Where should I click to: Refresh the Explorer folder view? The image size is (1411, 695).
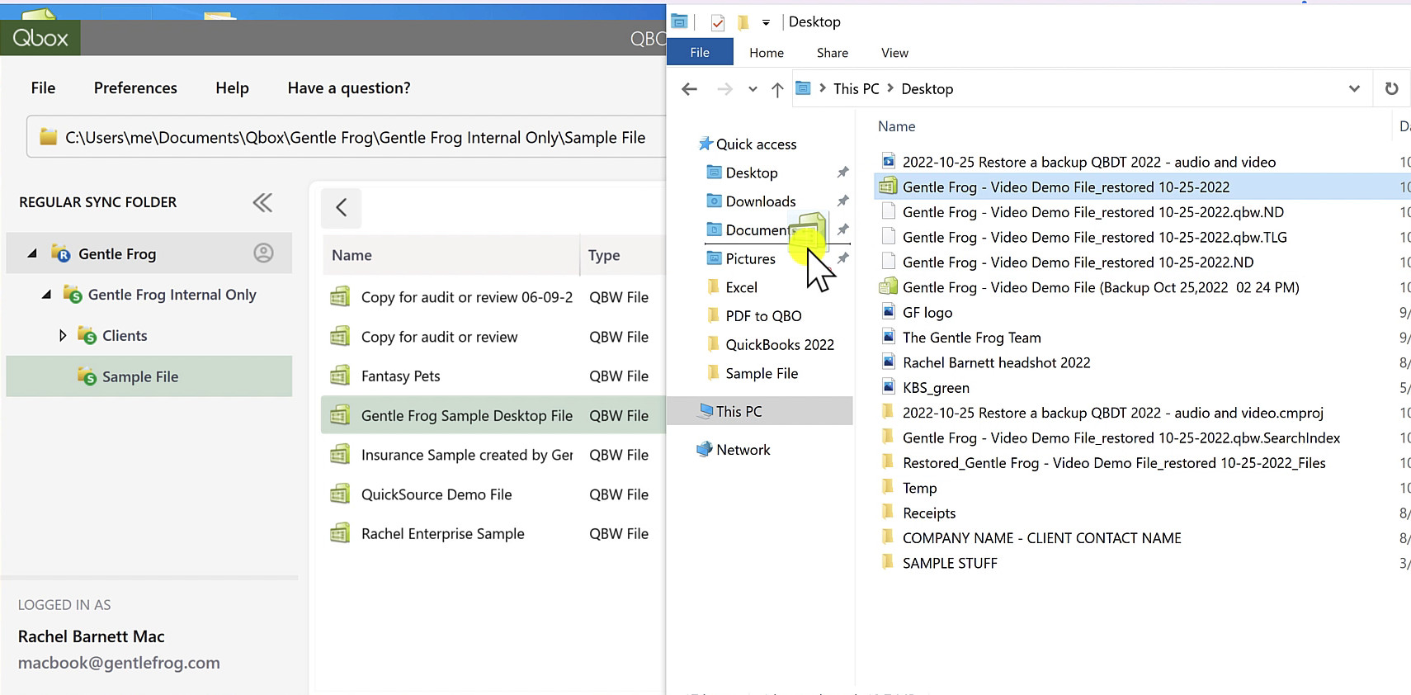pyautogui.click(x=1391, y=89)
